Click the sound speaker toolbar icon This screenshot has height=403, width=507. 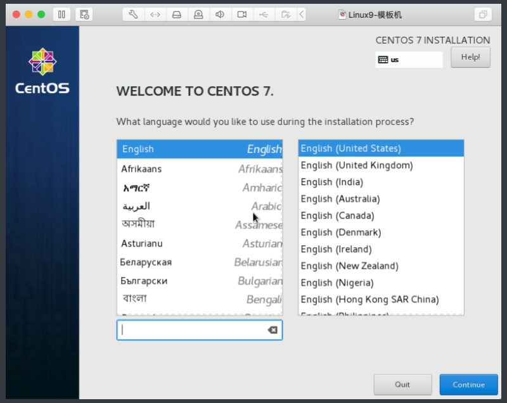(x=220, y=15)
